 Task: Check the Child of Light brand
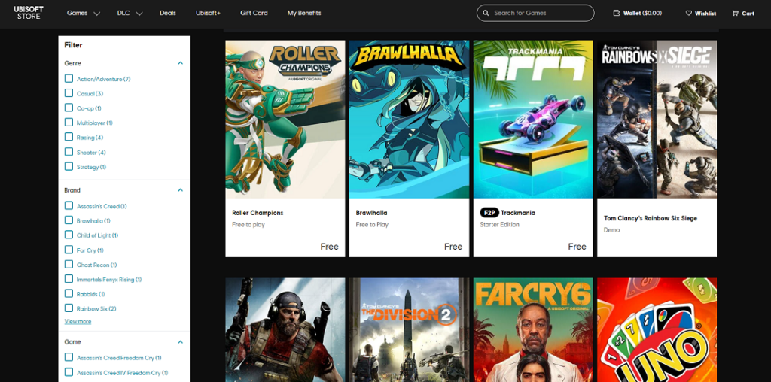point(69,235)
